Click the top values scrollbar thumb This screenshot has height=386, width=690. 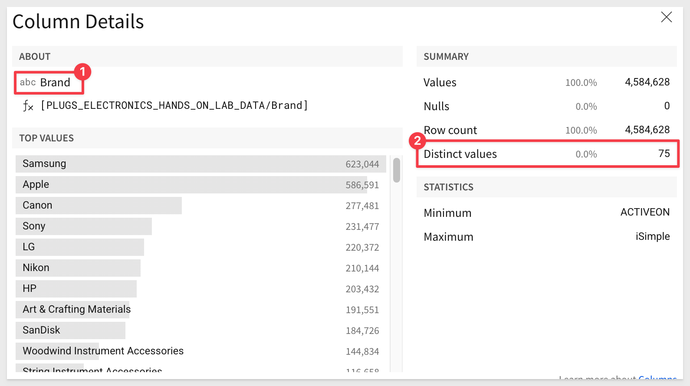[x=397, y=170]
